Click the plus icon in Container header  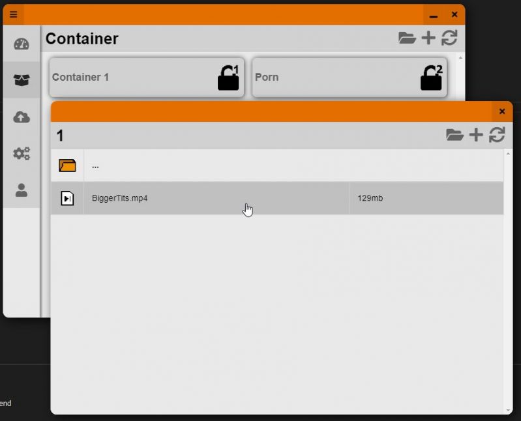(428, 38)
